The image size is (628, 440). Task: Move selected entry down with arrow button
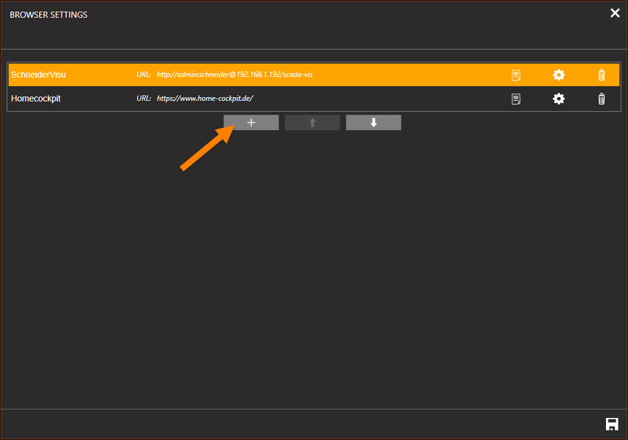click(373, 123)
